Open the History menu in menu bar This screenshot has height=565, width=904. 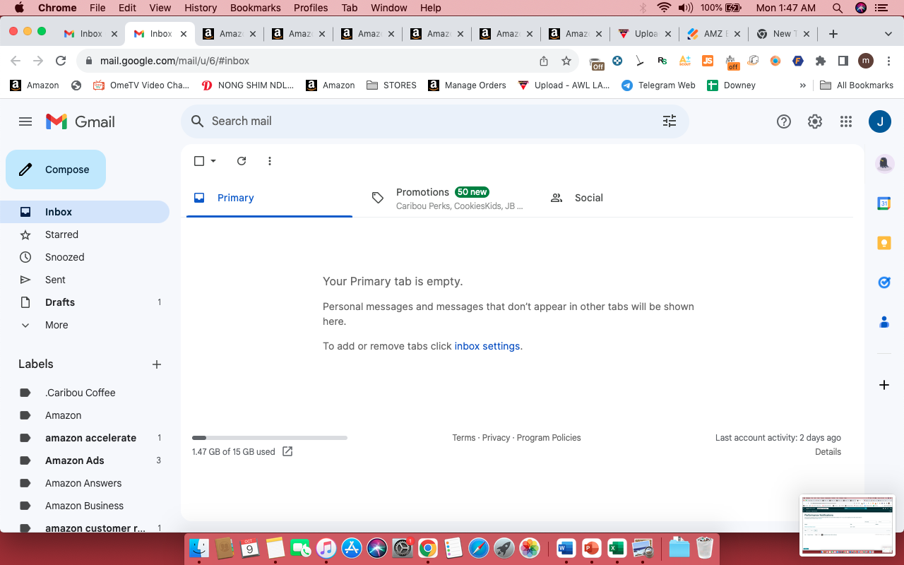201,8
